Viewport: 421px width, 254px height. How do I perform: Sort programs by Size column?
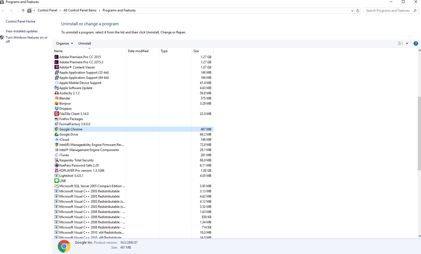(196, 51)
